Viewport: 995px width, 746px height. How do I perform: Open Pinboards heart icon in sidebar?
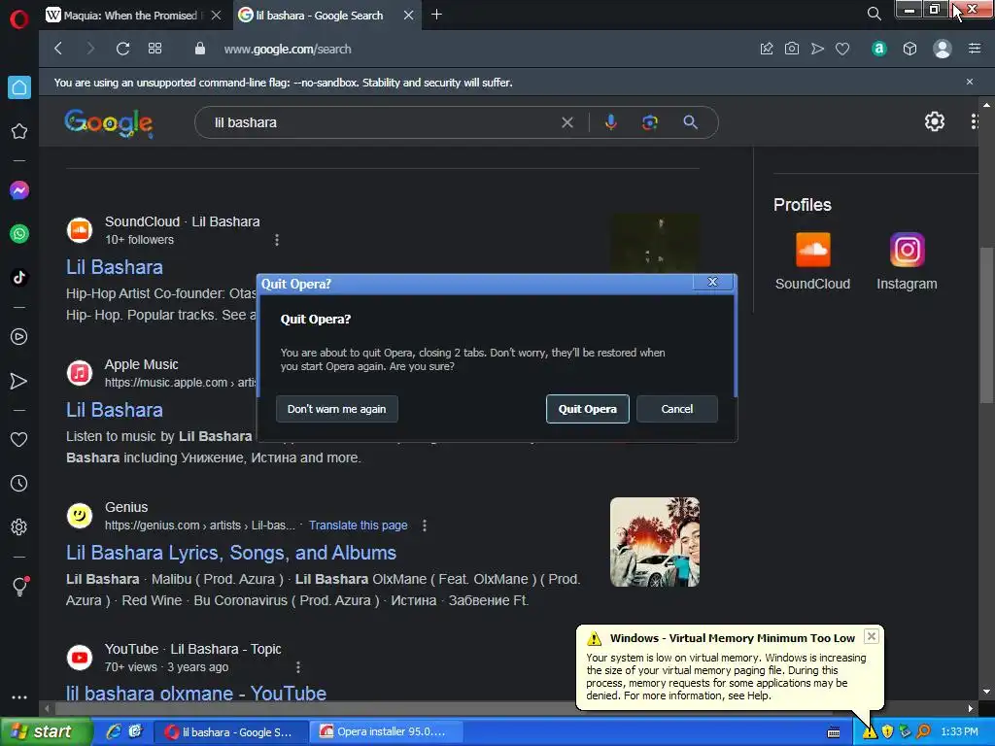[x=19, y=440]
